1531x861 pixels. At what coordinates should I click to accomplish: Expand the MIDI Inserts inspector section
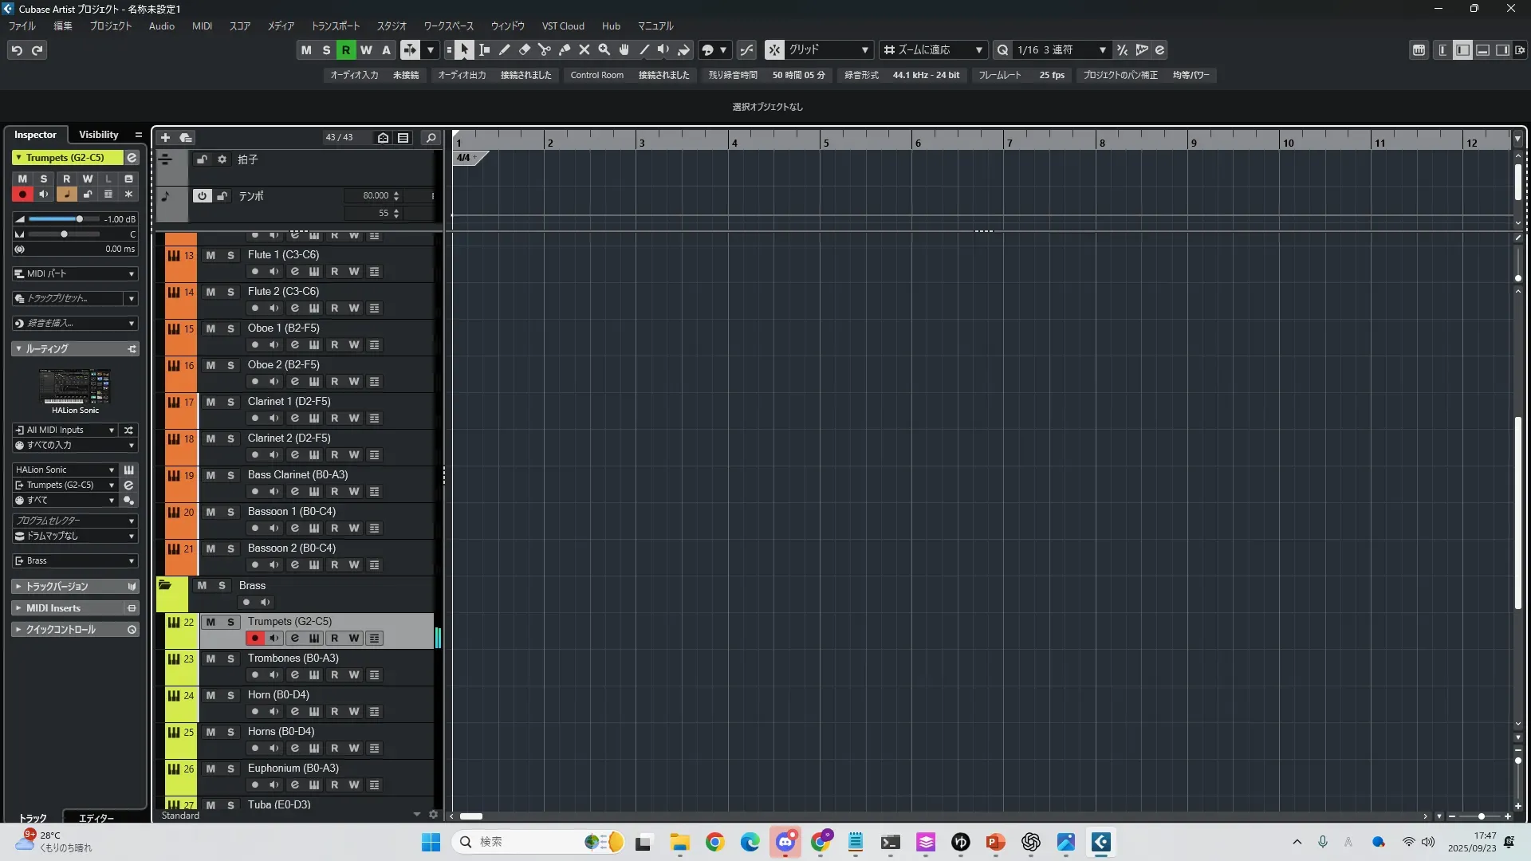point(53,607)
